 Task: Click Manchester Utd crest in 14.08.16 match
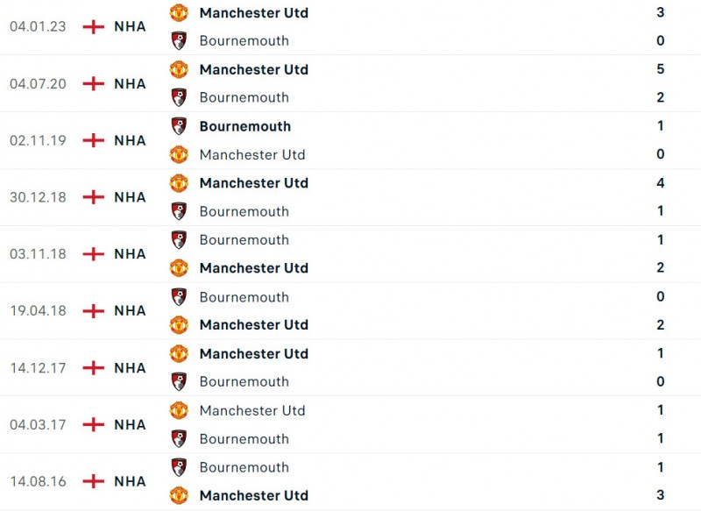coord(179,495)
